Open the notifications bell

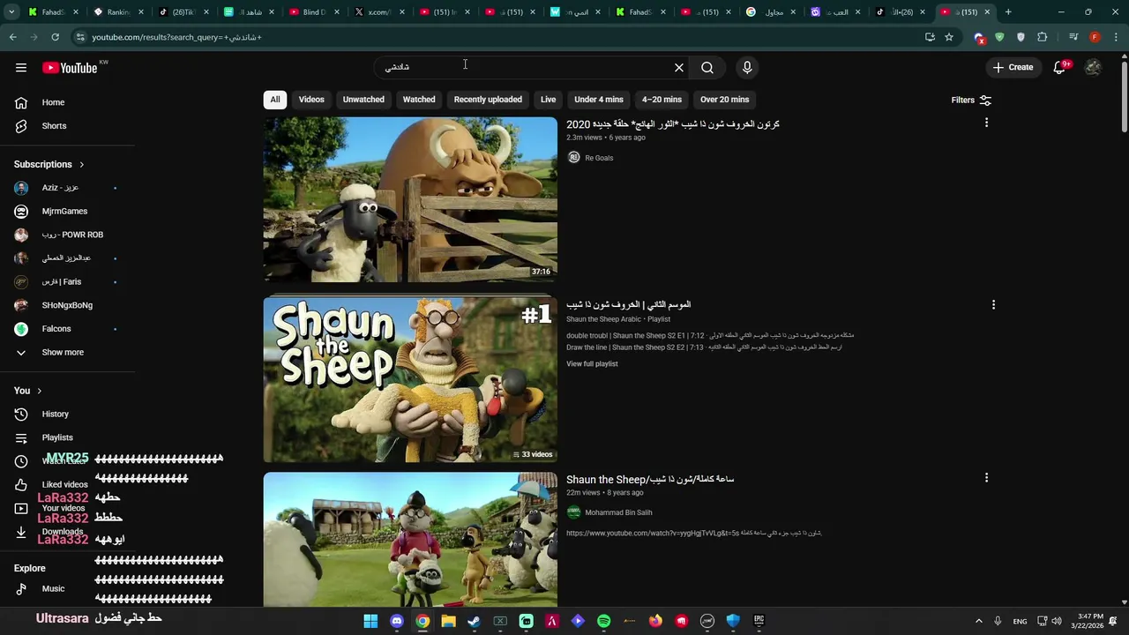point(1060,67)
